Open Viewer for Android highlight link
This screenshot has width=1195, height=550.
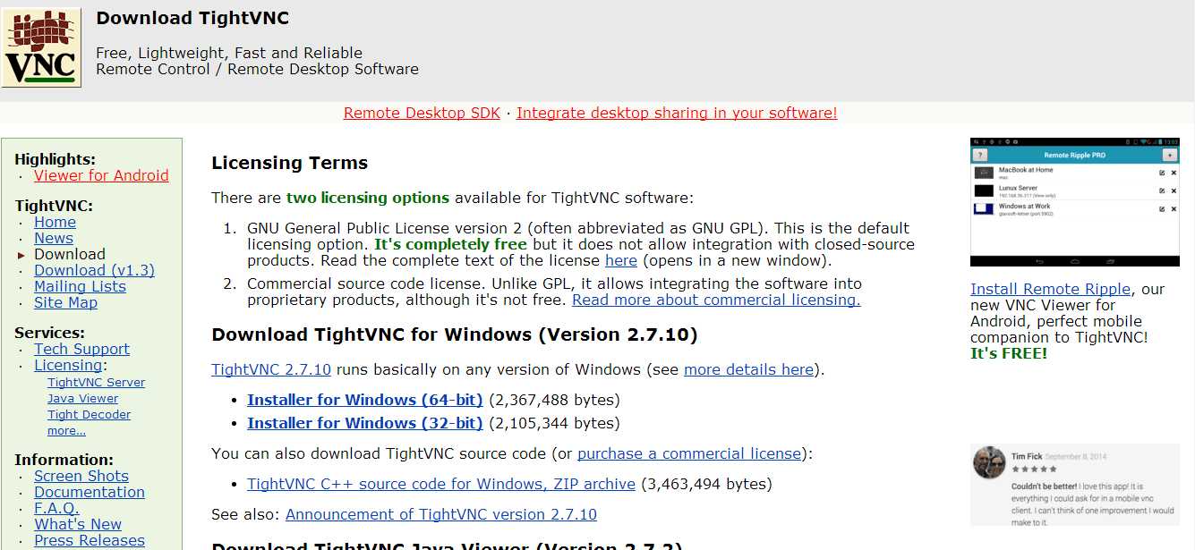pyautogui.click(x=101, y=175)
